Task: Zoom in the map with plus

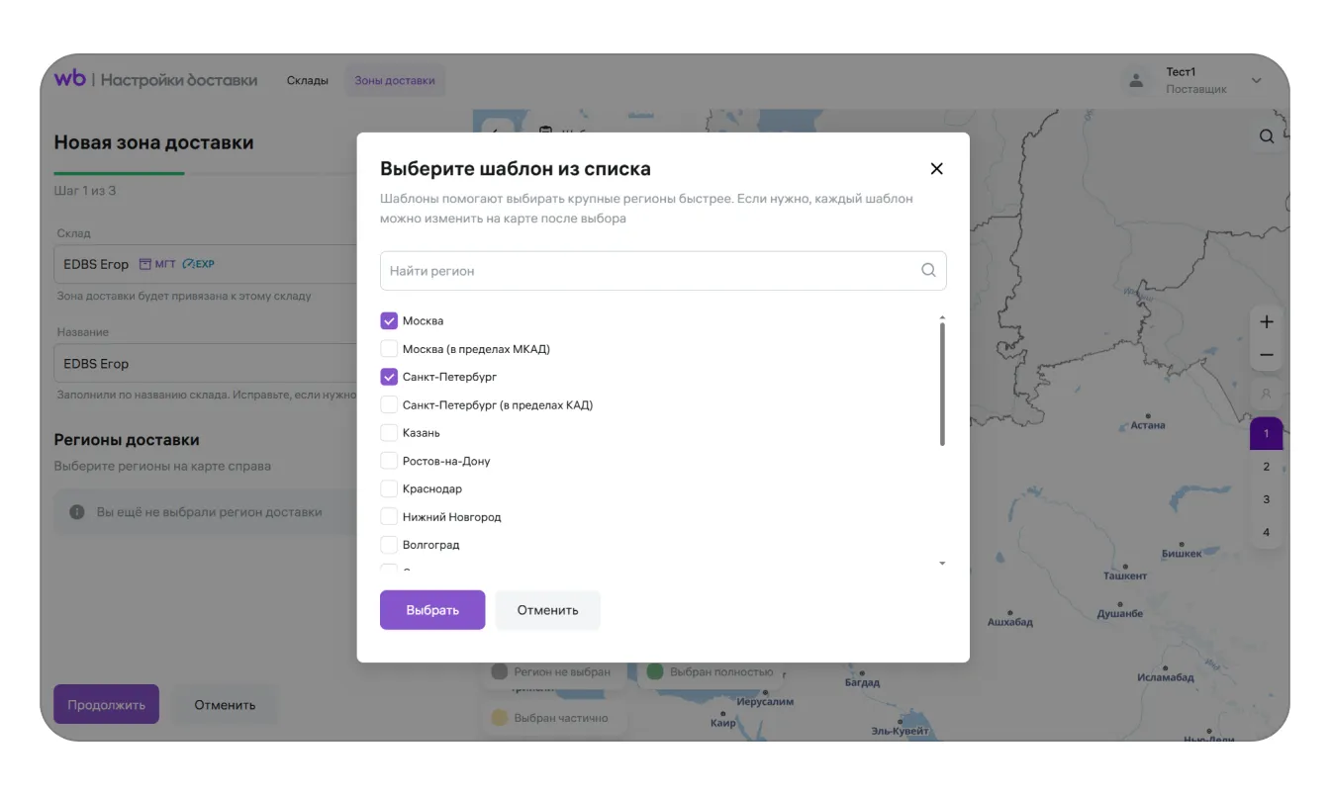Action: 1267,322
